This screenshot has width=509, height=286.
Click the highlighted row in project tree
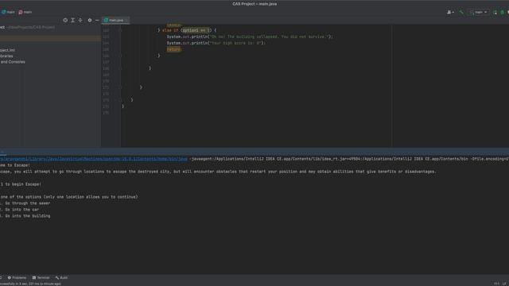coord(50,38)
